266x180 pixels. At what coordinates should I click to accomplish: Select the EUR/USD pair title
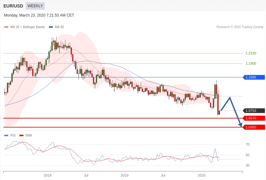click(13, 6)
